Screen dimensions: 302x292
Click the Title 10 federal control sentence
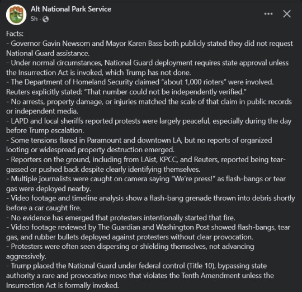pyautogui.click(x=140, y=276)
